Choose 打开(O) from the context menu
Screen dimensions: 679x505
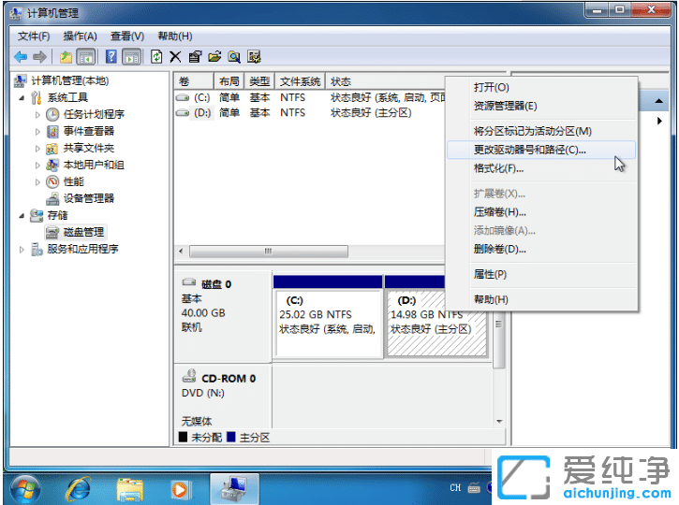tap(541, 87)
